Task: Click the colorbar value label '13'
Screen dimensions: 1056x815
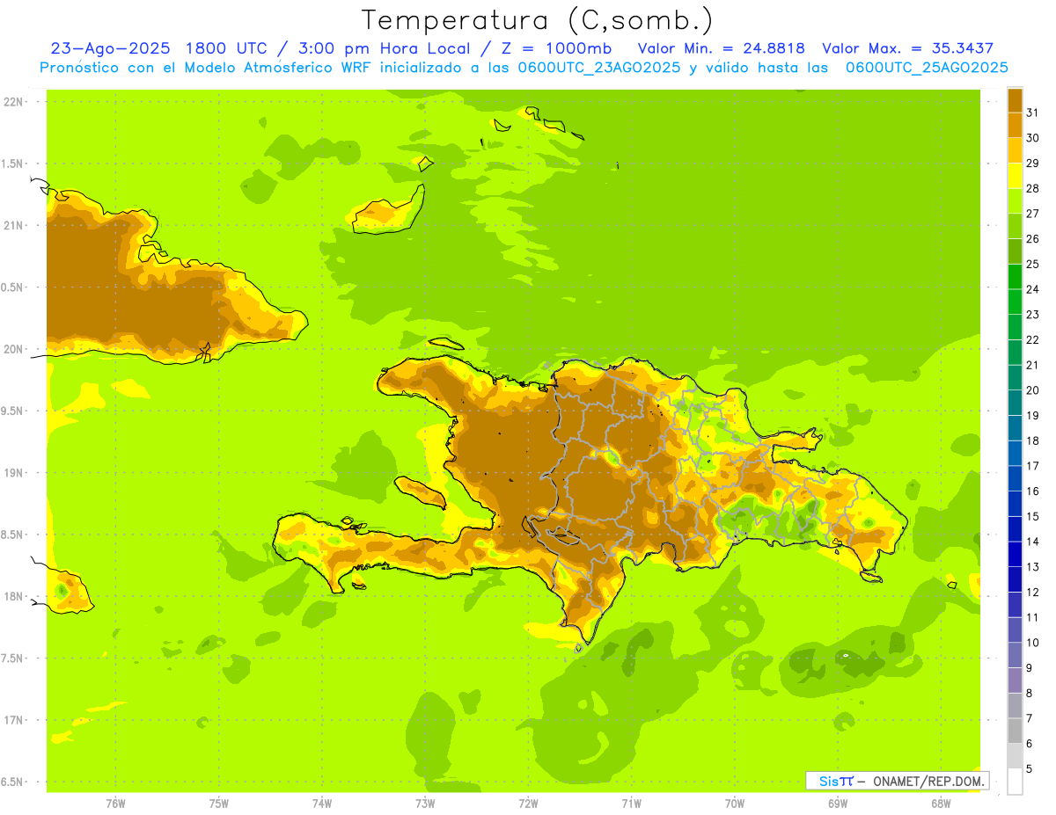Action: click(x=1033, y=567)
